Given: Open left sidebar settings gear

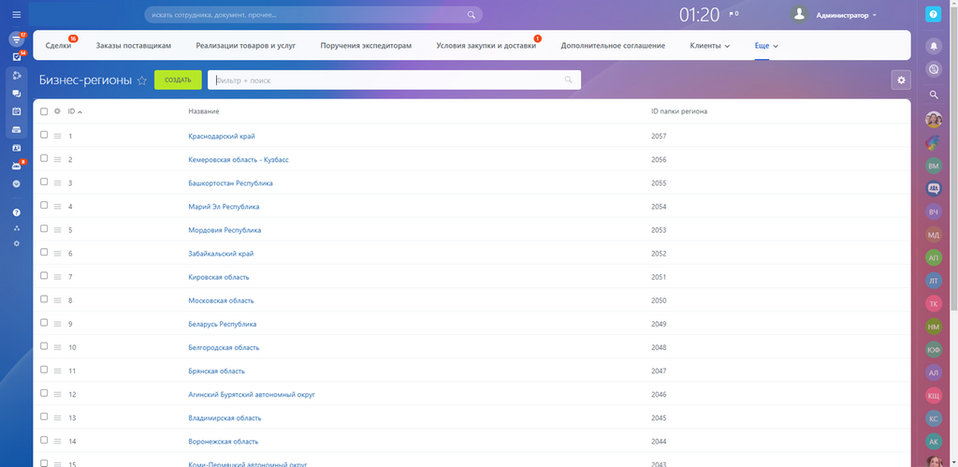Looking at the screenshot, I should 17,243.
